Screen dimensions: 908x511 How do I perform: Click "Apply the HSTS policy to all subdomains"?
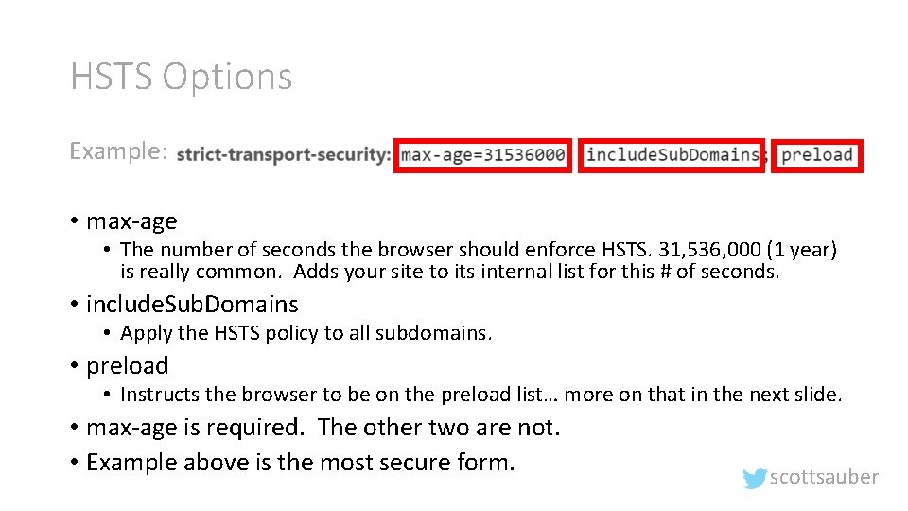[306, 333]
